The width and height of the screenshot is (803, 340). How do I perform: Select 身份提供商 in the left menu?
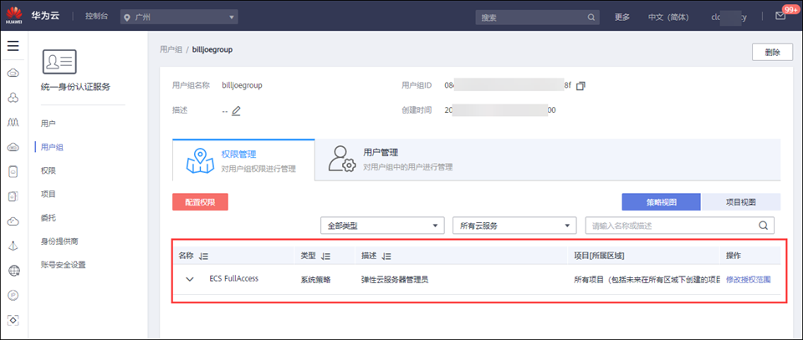(59, 241)
